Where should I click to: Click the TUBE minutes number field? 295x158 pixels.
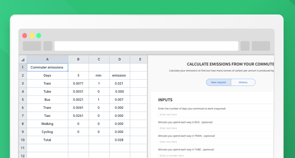[x=216, y=155]
